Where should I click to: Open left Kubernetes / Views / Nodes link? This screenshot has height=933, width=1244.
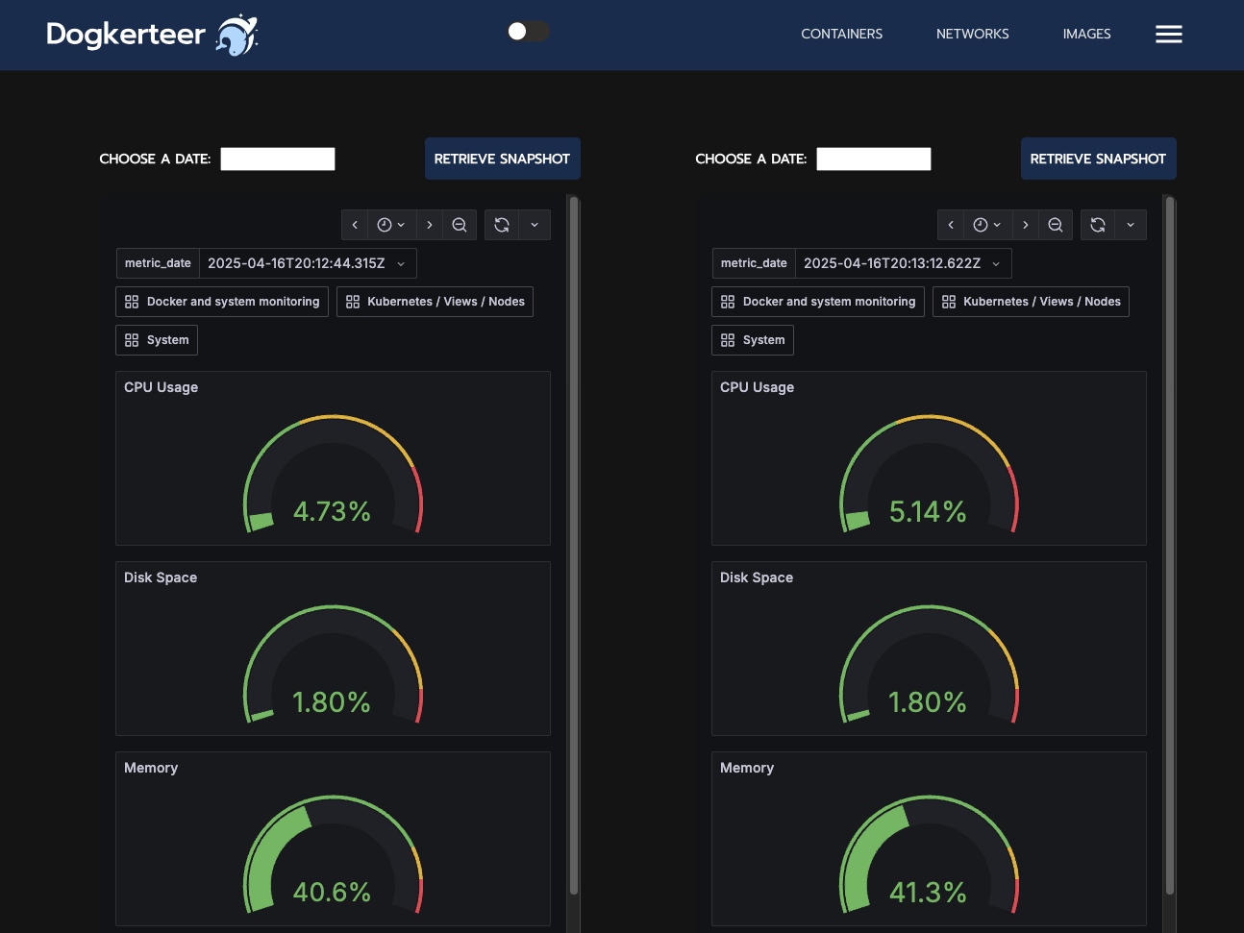[435, 302]
